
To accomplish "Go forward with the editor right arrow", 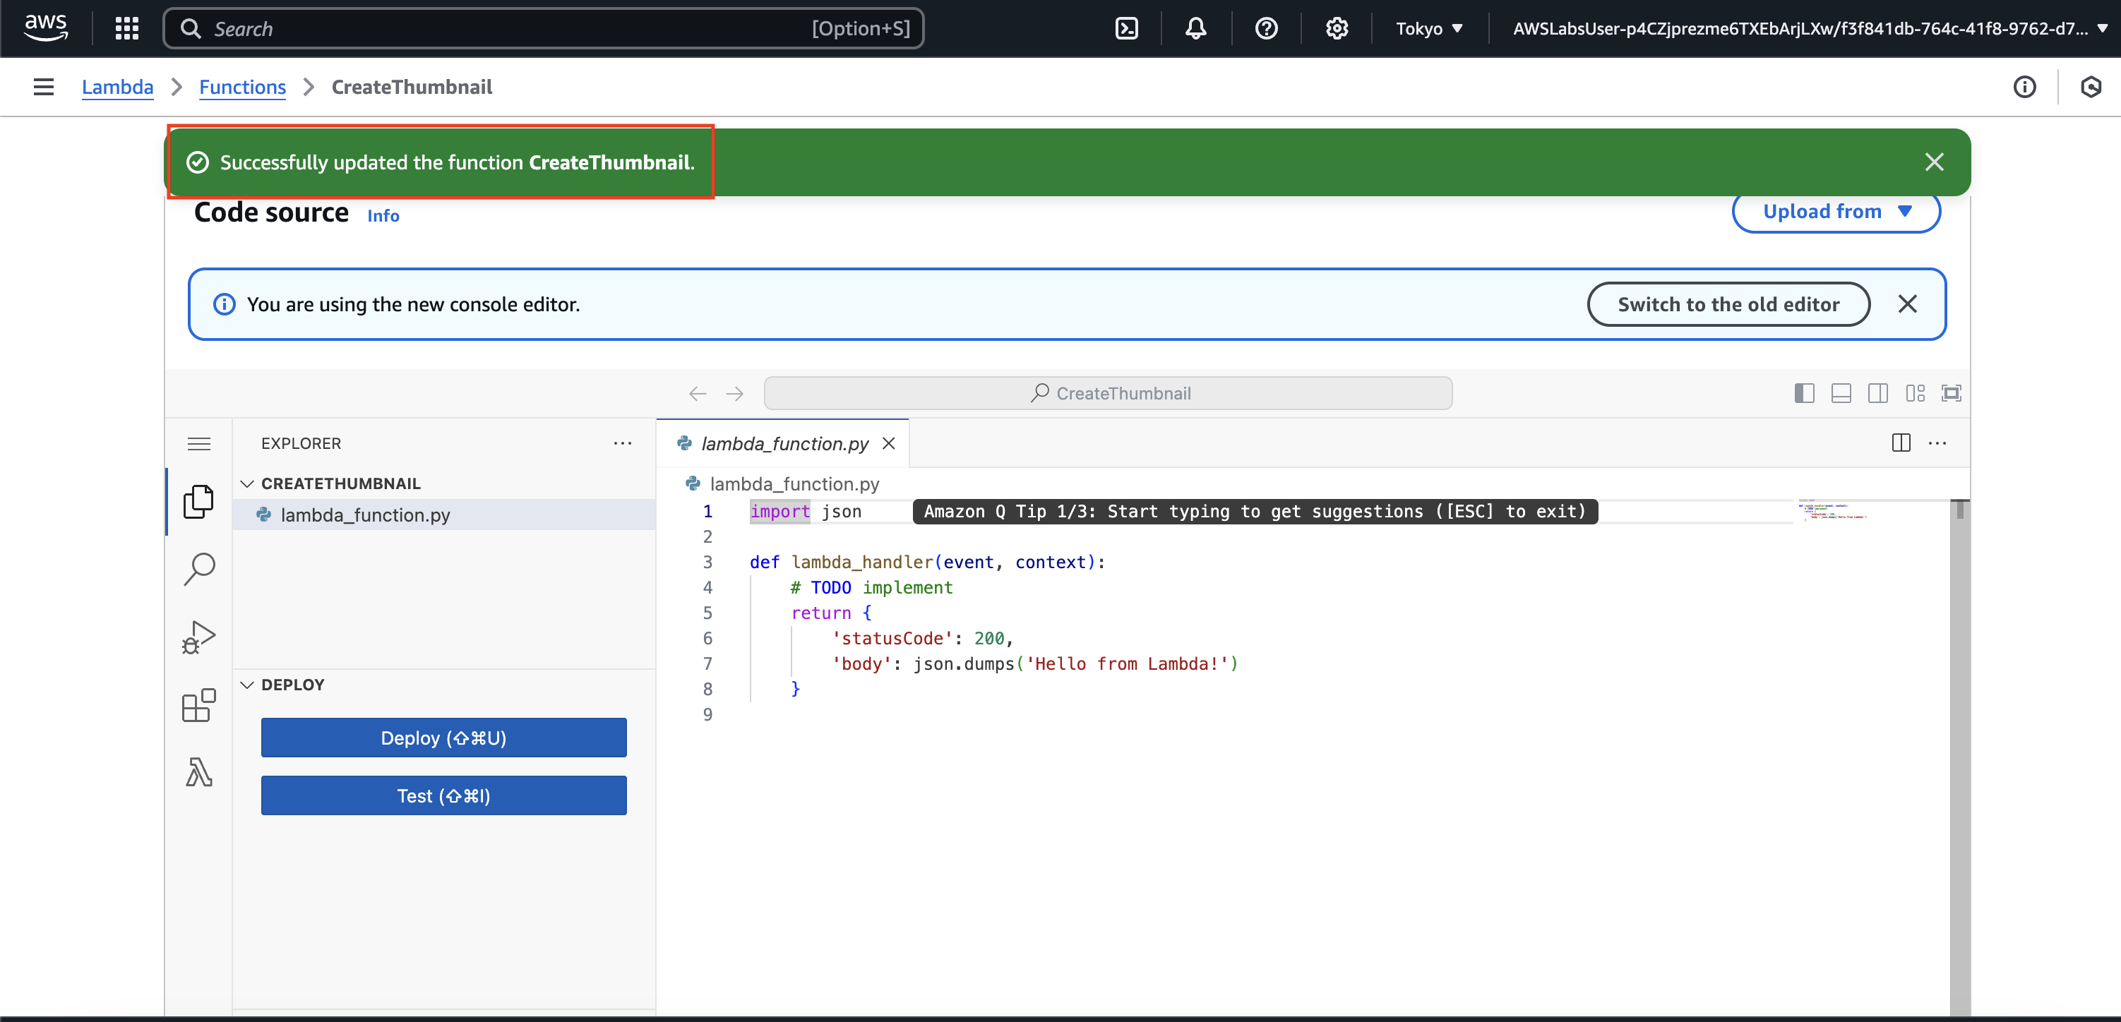I will tap(734, 393).
